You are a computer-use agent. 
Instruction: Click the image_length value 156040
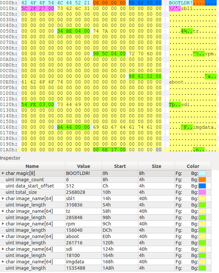click(74, 230)
